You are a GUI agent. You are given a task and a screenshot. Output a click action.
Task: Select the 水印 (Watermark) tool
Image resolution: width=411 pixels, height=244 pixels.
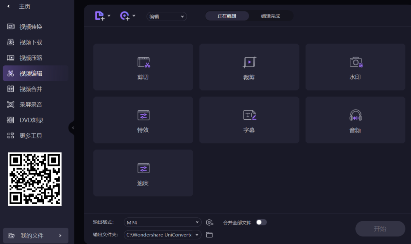click(355, 67)
